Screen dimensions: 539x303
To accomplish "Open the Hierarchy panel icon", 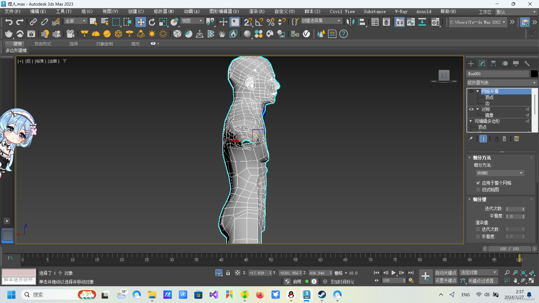I will click(493, 63).
